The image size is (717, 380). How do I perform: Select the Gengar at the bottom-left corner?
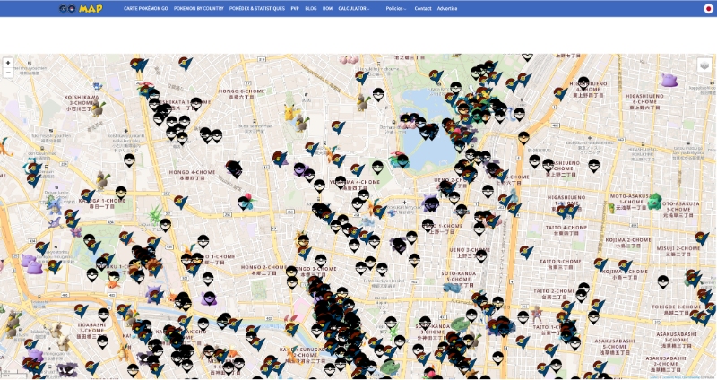pyautogui.click(x=68, y=368)
